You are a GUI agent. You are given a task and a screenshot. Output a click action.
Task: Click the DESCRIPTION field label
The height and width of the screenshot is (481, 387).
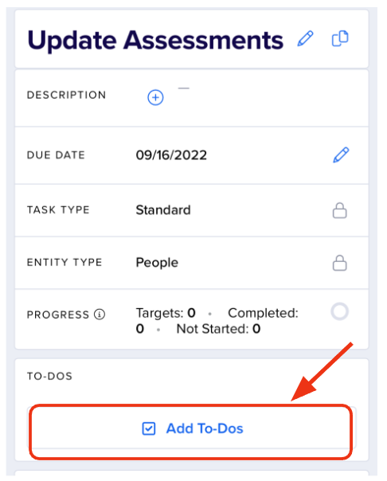[67, 95]
